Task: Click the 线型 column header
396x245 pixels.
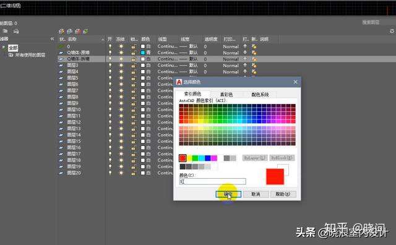Action: click(x=162, y=39)
